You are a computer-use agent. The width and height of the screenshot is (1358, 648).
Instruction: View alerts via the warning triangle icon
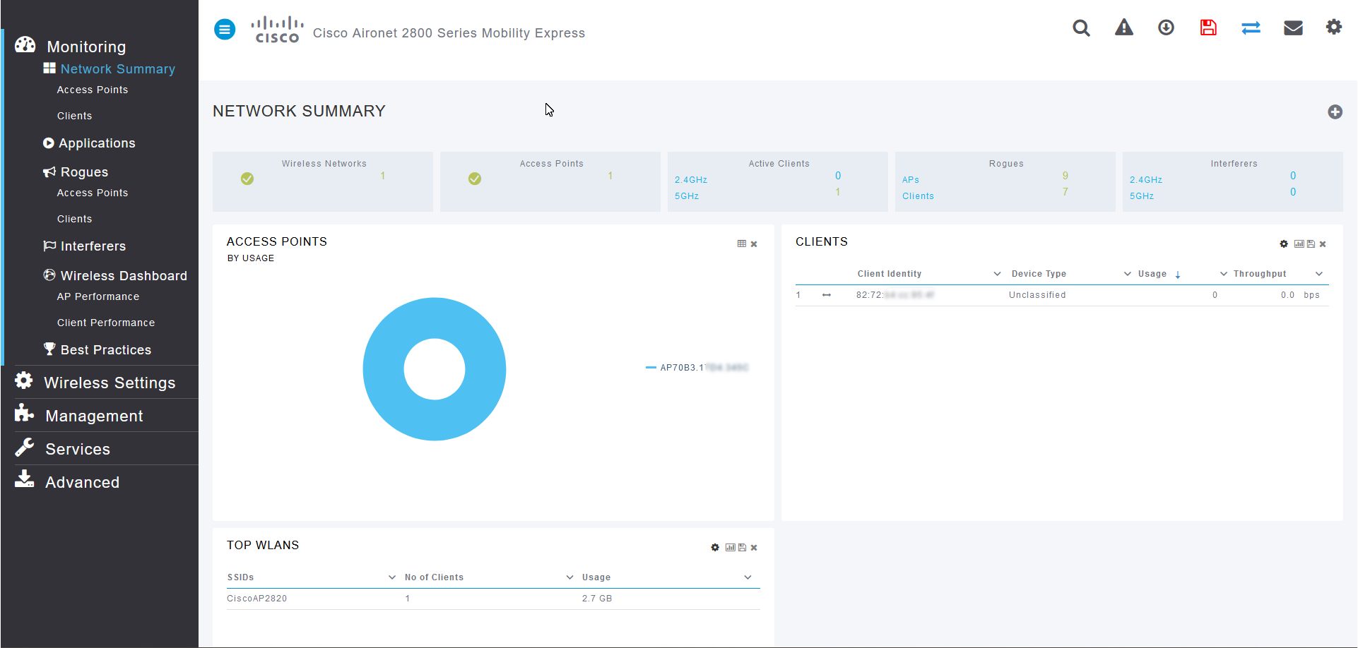(1124, 28)
